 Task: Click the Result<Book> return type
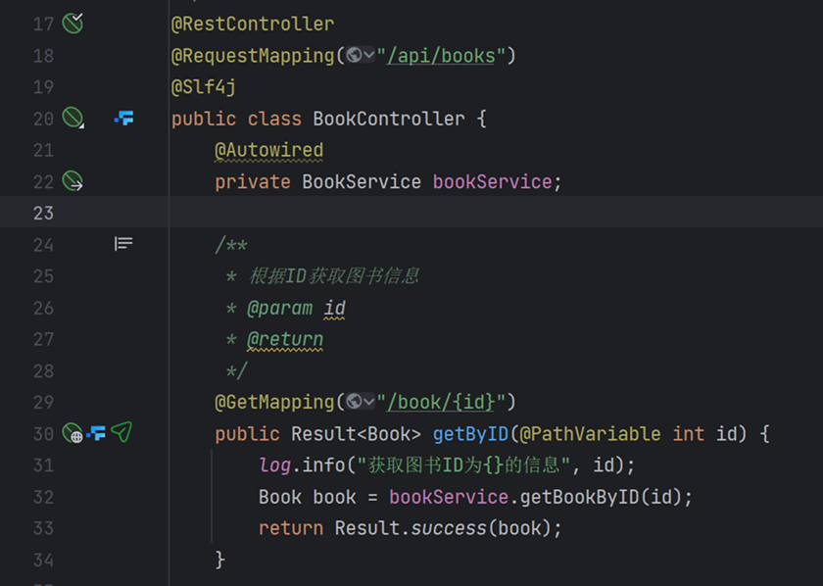[x=356, y=434]
